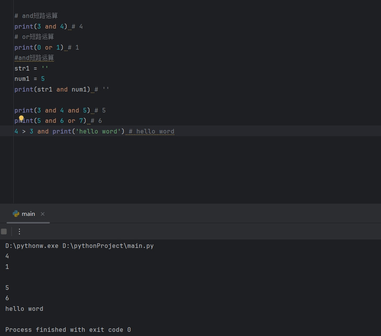
Task: Click console output '6'
Action: pyautogui.click(x=7, y=298)
